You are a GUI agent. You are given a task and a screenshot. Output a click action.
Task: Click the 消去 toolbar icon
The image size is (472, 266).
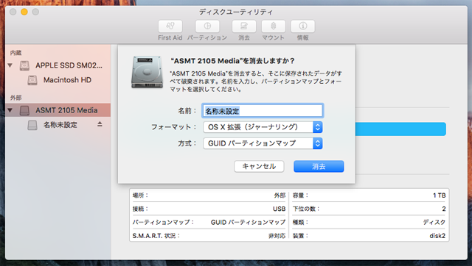point(244,26)
